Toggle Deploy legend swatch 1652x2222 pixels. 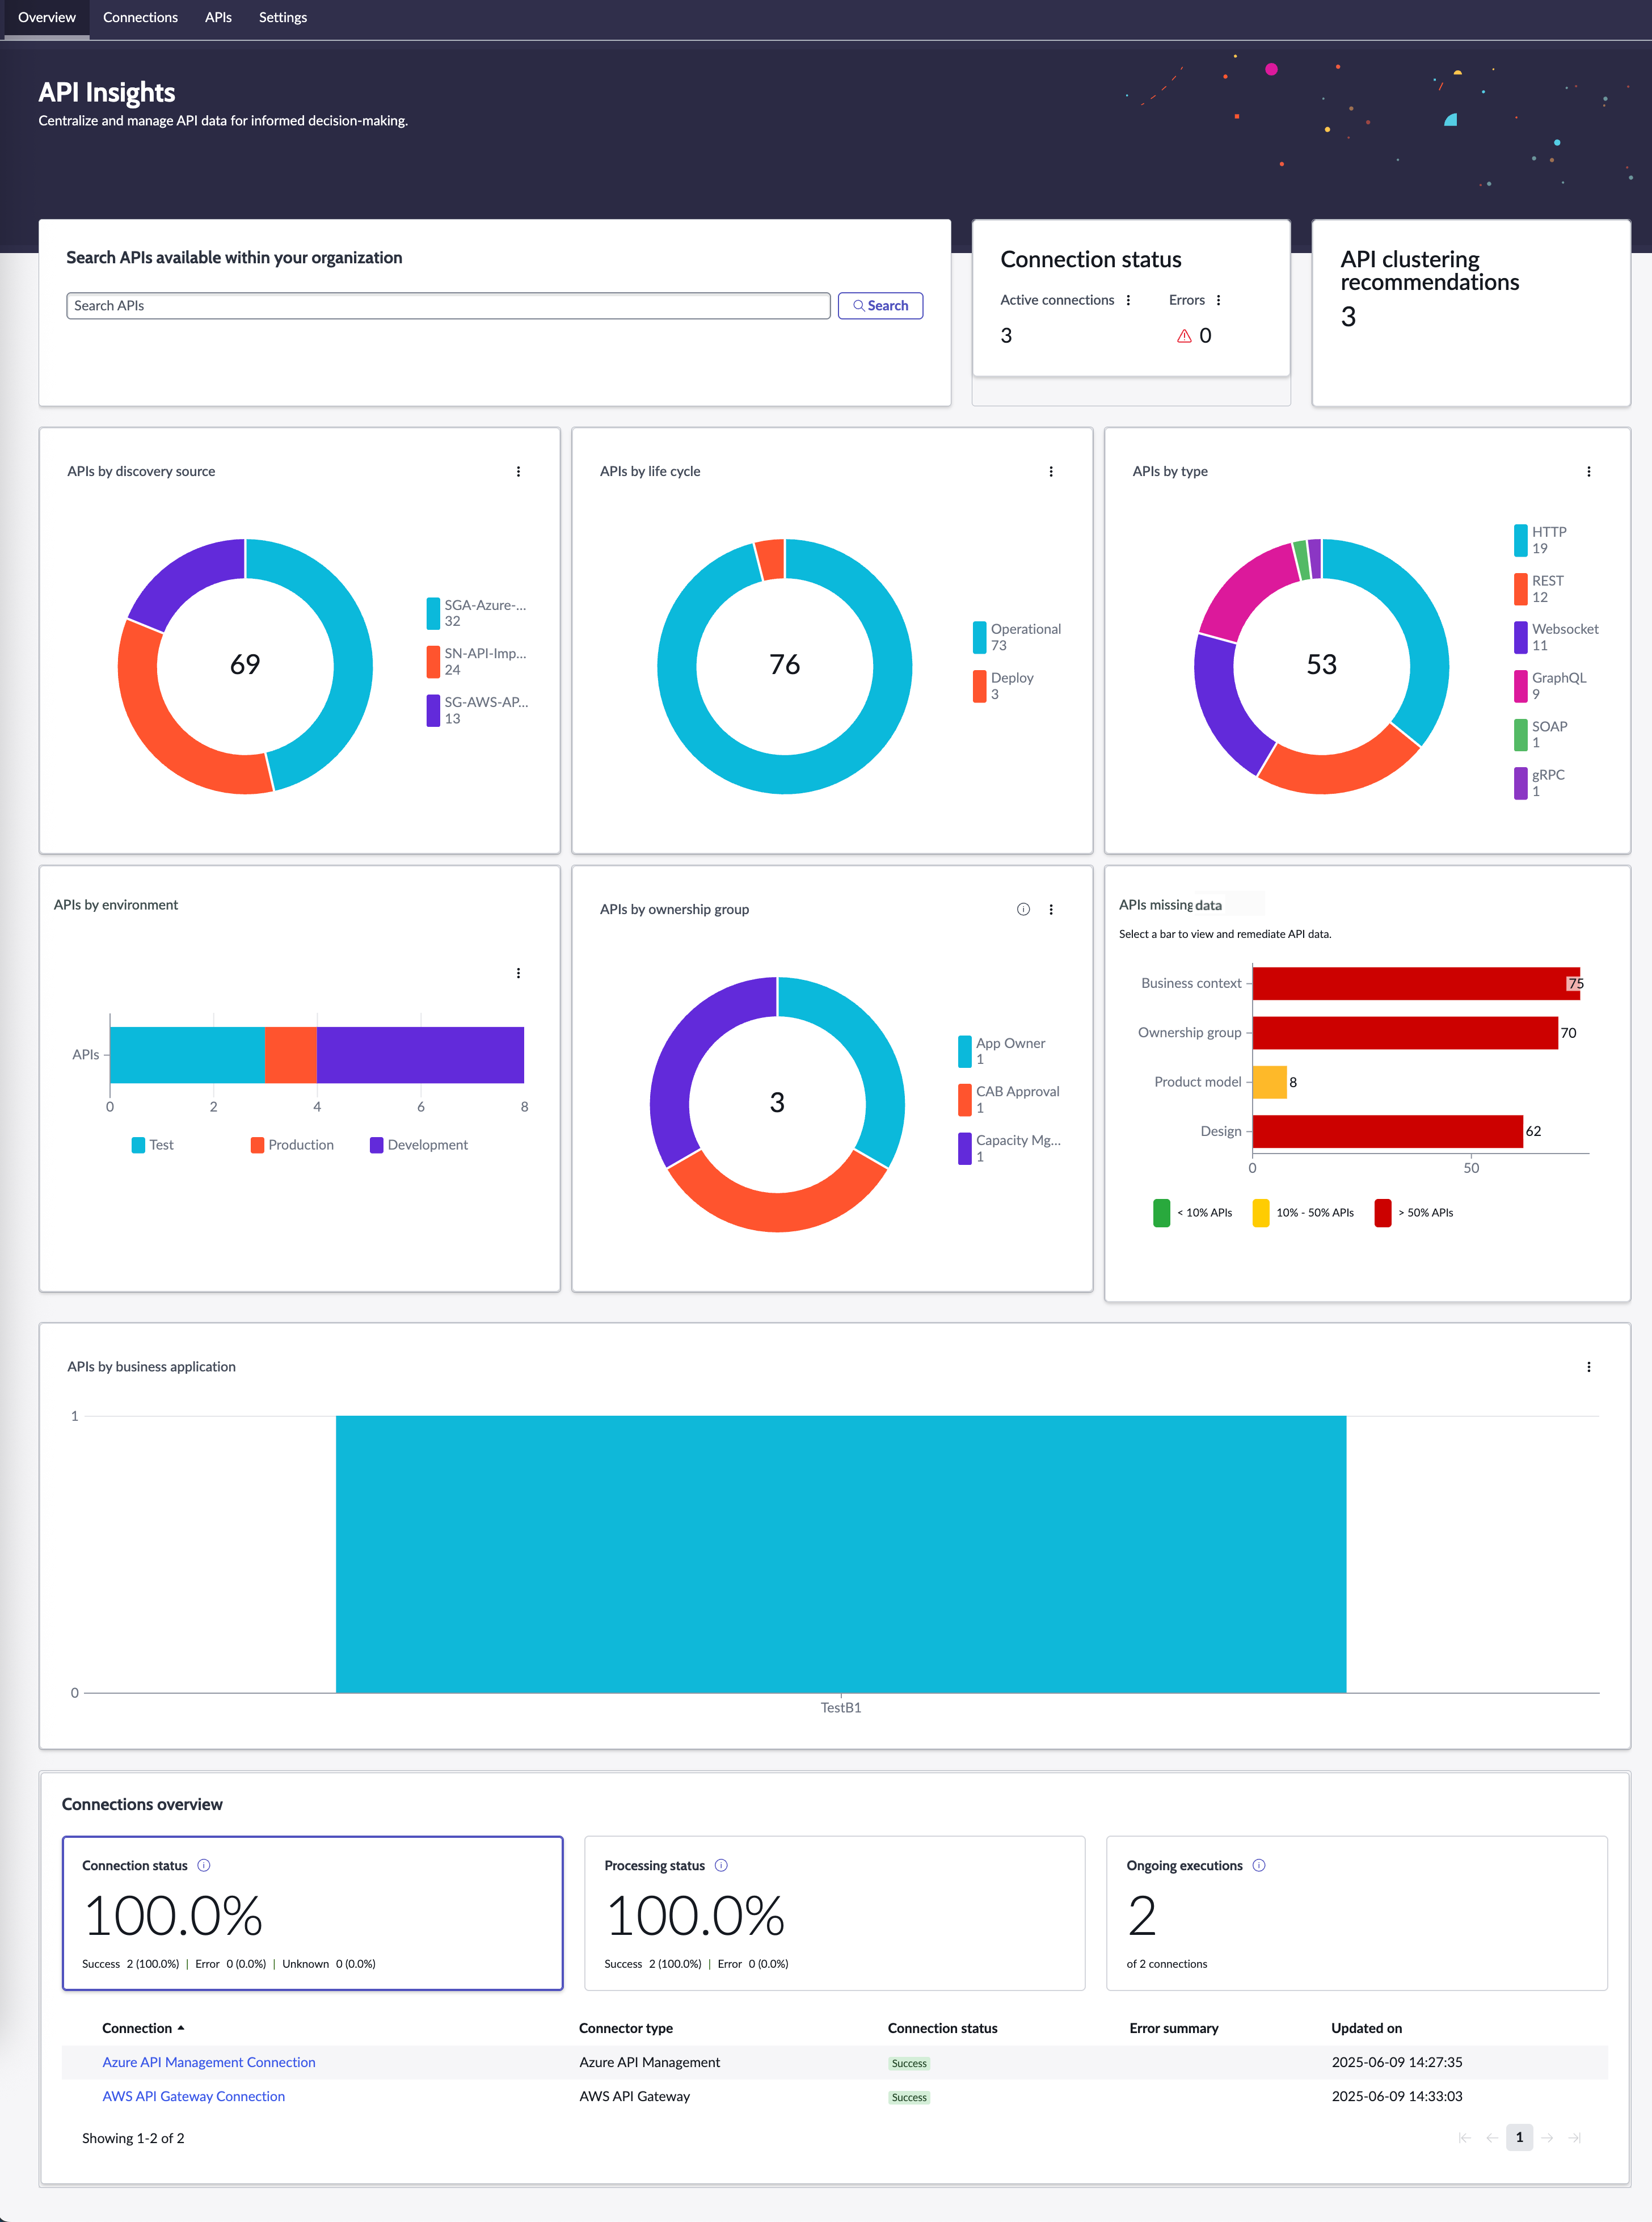point(980,686)
